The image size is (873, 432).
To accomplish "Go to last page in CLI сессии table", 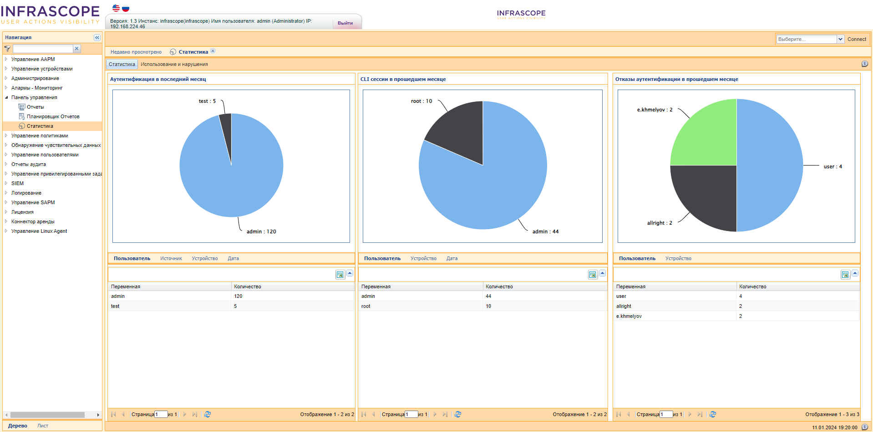I will click(445, 414).
